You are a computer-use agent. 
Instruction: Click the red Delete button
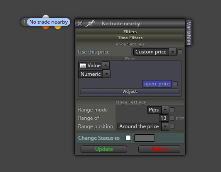159,149
